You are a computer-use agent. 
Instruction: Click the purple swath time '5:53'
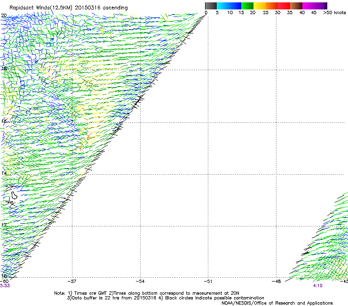[x=5, y=286]
